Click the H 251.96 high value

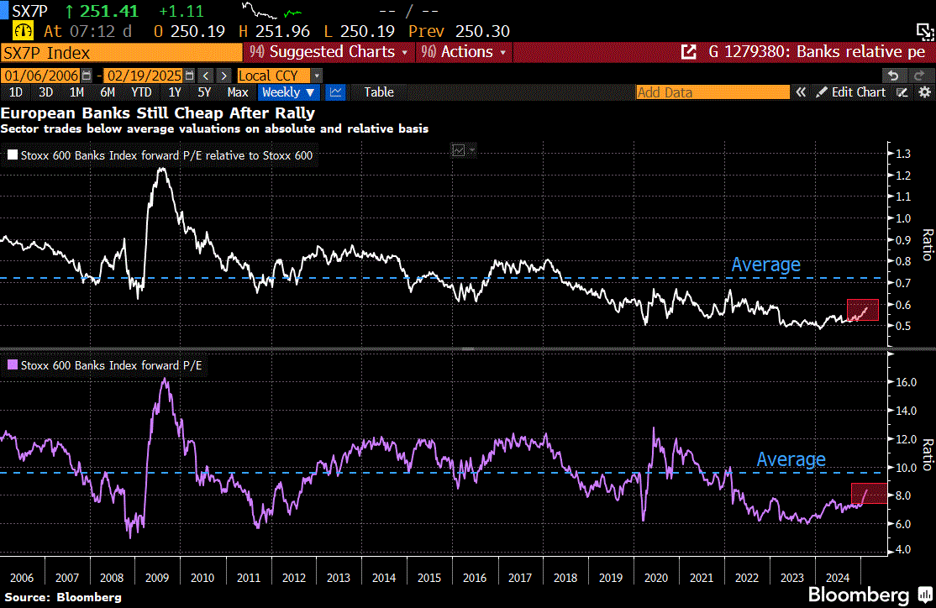pyautogui.click(x=273, y=31)
